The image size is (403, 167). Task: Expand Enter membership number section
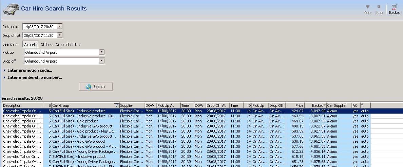[33, 77]
